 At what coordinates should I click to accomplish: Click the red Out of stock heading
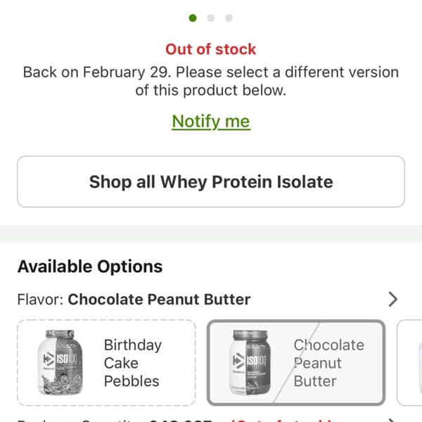[x=211, y=49]
